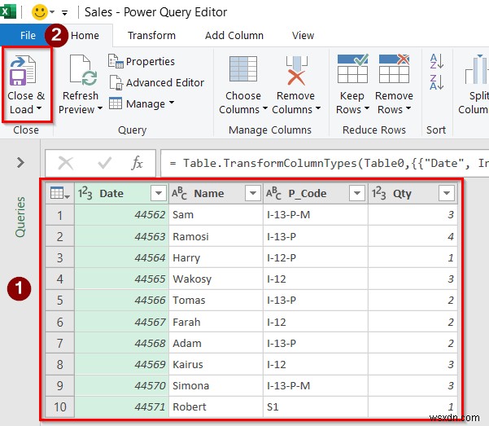
Task: Click the cell containing Wakosy
Action: [216, 279]
